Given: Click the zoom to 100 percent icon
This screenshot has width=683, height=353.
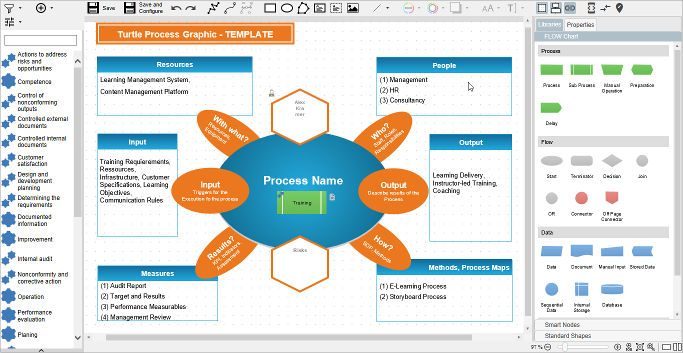Looking at the screenshot, I should [629, 347].
